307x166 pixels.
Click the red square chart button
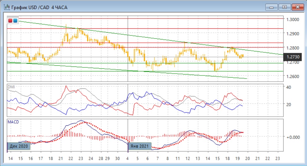11,21
